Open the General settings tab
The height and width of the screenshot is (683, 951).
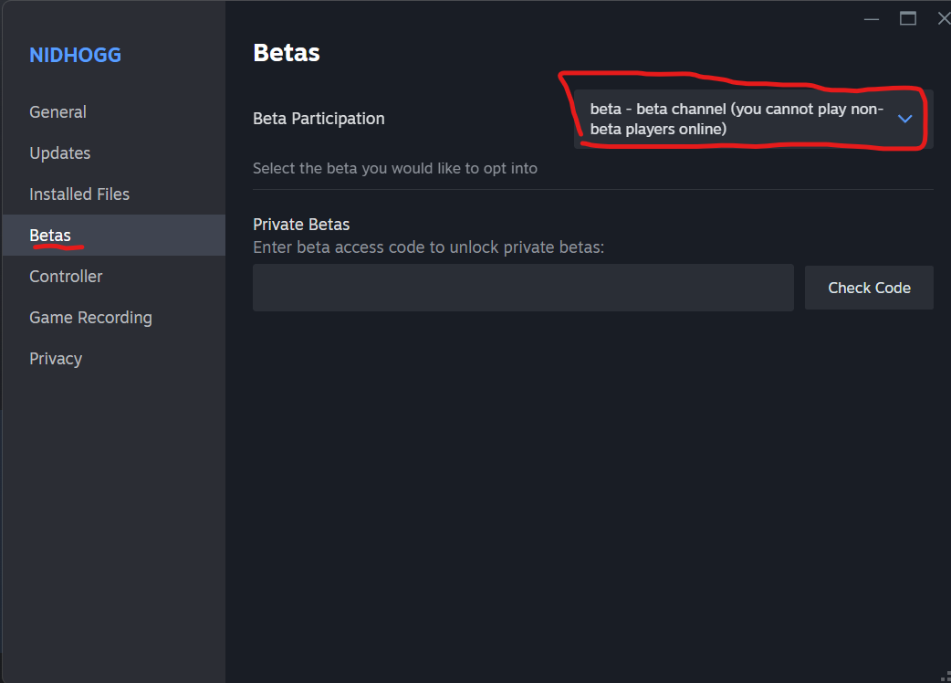coord(57,112)
